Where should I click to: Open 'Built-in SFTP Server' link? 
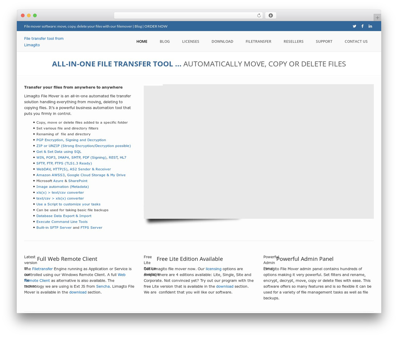click(54, 228)
